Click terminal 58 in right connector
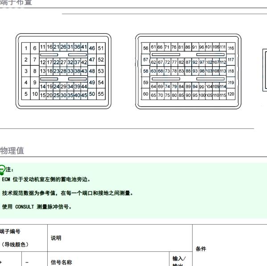The height and width of the screenshot is (266, 267). (x=146, y=71)
